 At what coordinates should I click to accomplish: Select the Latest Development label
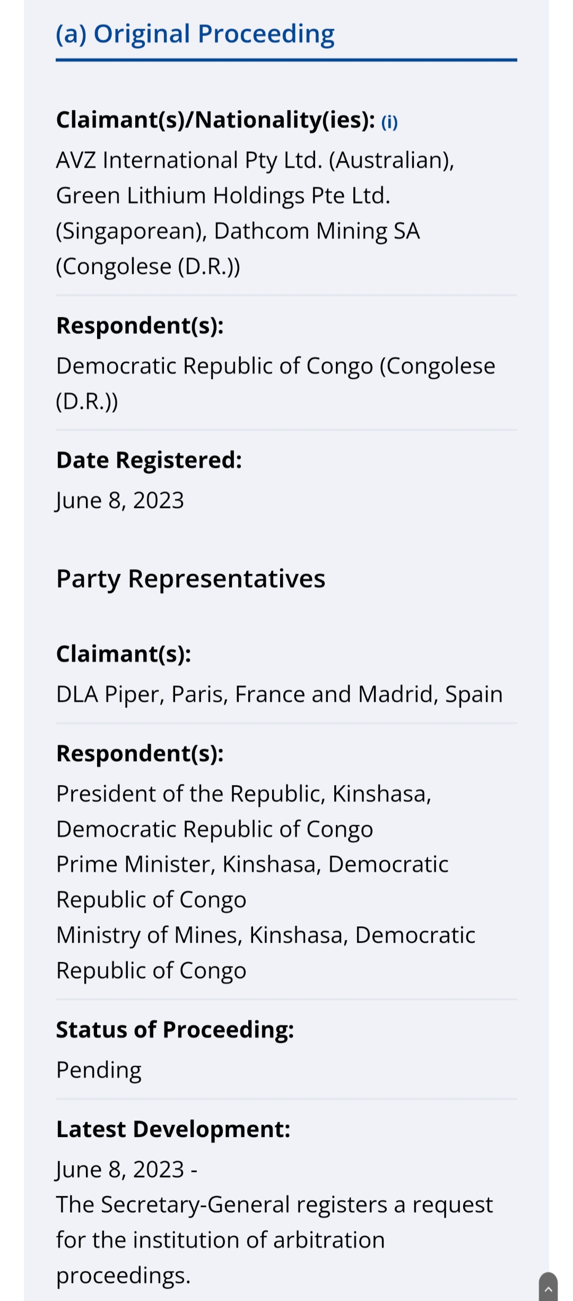173,1129
